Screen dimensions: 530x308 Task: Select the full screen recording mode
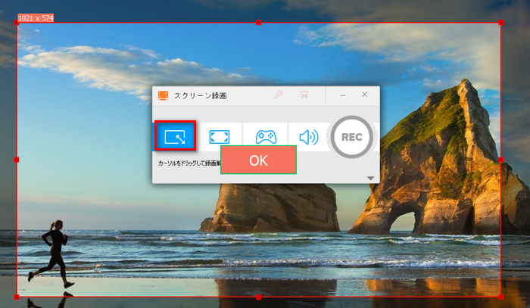(220, 136)
